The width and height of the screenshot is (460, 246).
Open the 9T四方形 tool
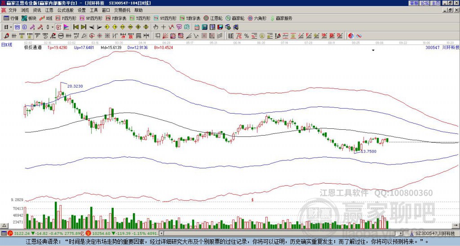(165, 18)
